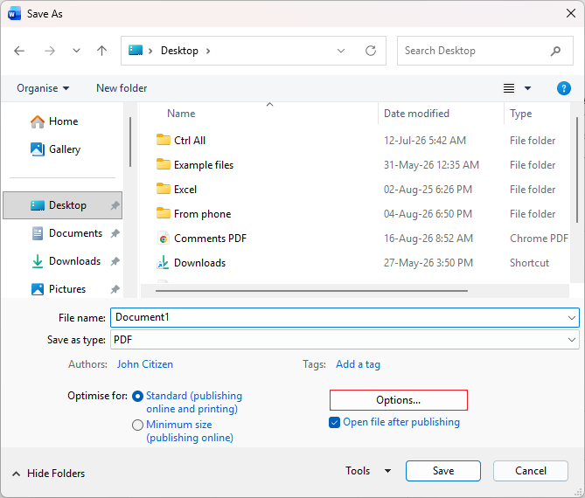This screenshot has width=585, height=498.
Task: Open the Options... button
Action: coord(399,400)
